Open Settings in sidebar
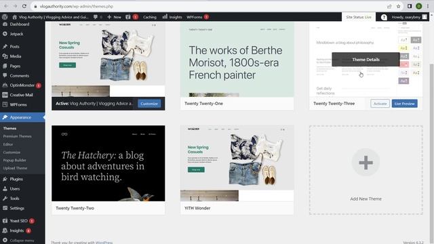The image size is (434, 244). coord(17,208)
